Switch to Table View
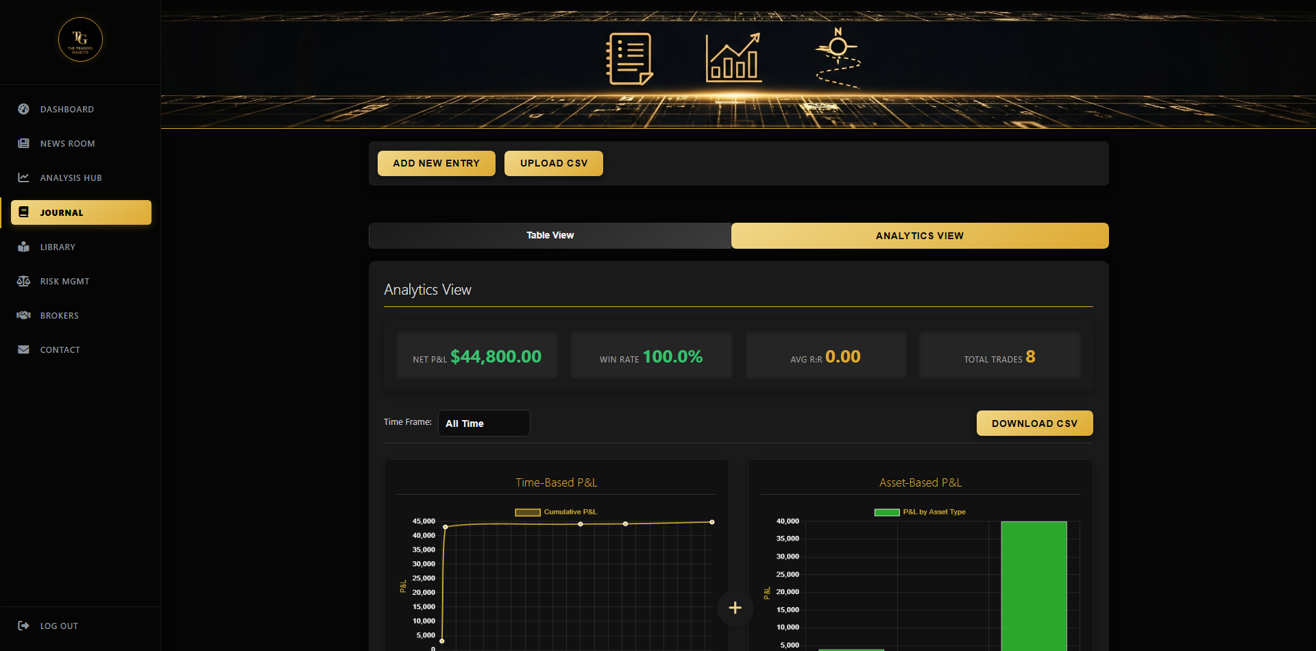Image resolution: width=1316 pixels, height=651 pixels. tap(550, 235)
